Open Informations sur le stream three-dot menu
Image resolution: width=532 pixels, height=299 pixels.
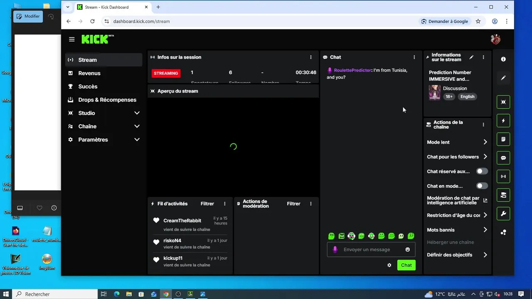coord(483,57)
